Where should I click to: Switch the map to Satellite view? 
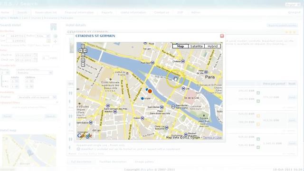pyautogui.click(x=196, y=46)
